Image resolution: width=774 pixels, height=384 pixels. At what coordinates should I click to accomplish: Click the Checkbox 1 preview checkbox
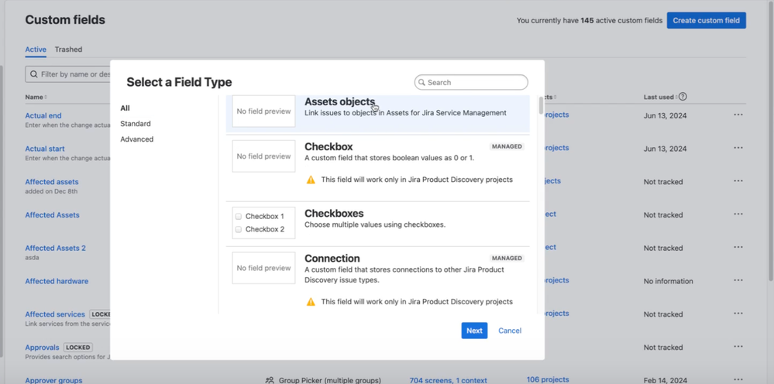click(239, 217)
